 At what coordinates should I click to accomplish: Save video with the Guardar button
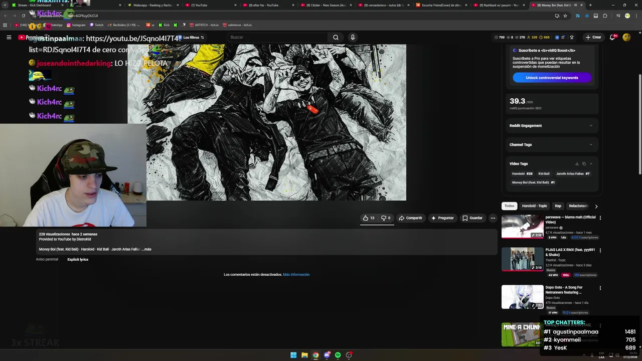click(472, 218)
